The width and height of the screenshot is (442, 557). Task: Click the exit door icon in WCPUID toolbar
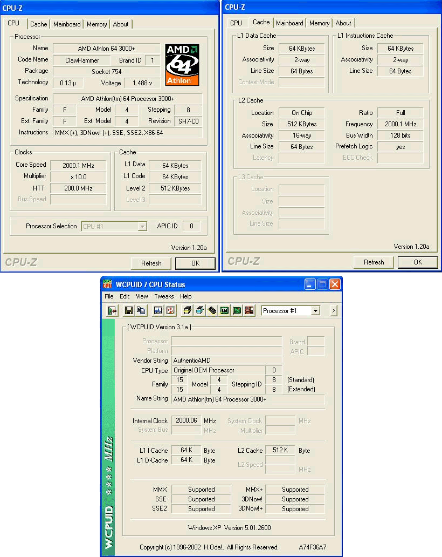[113, 311]
